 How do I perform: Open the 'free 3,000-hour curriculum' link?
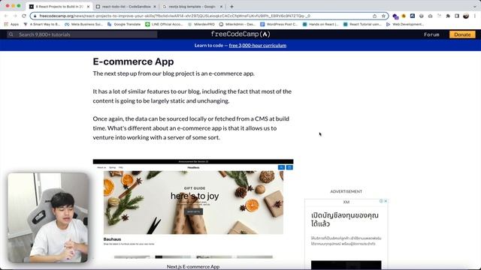[257, 45]
